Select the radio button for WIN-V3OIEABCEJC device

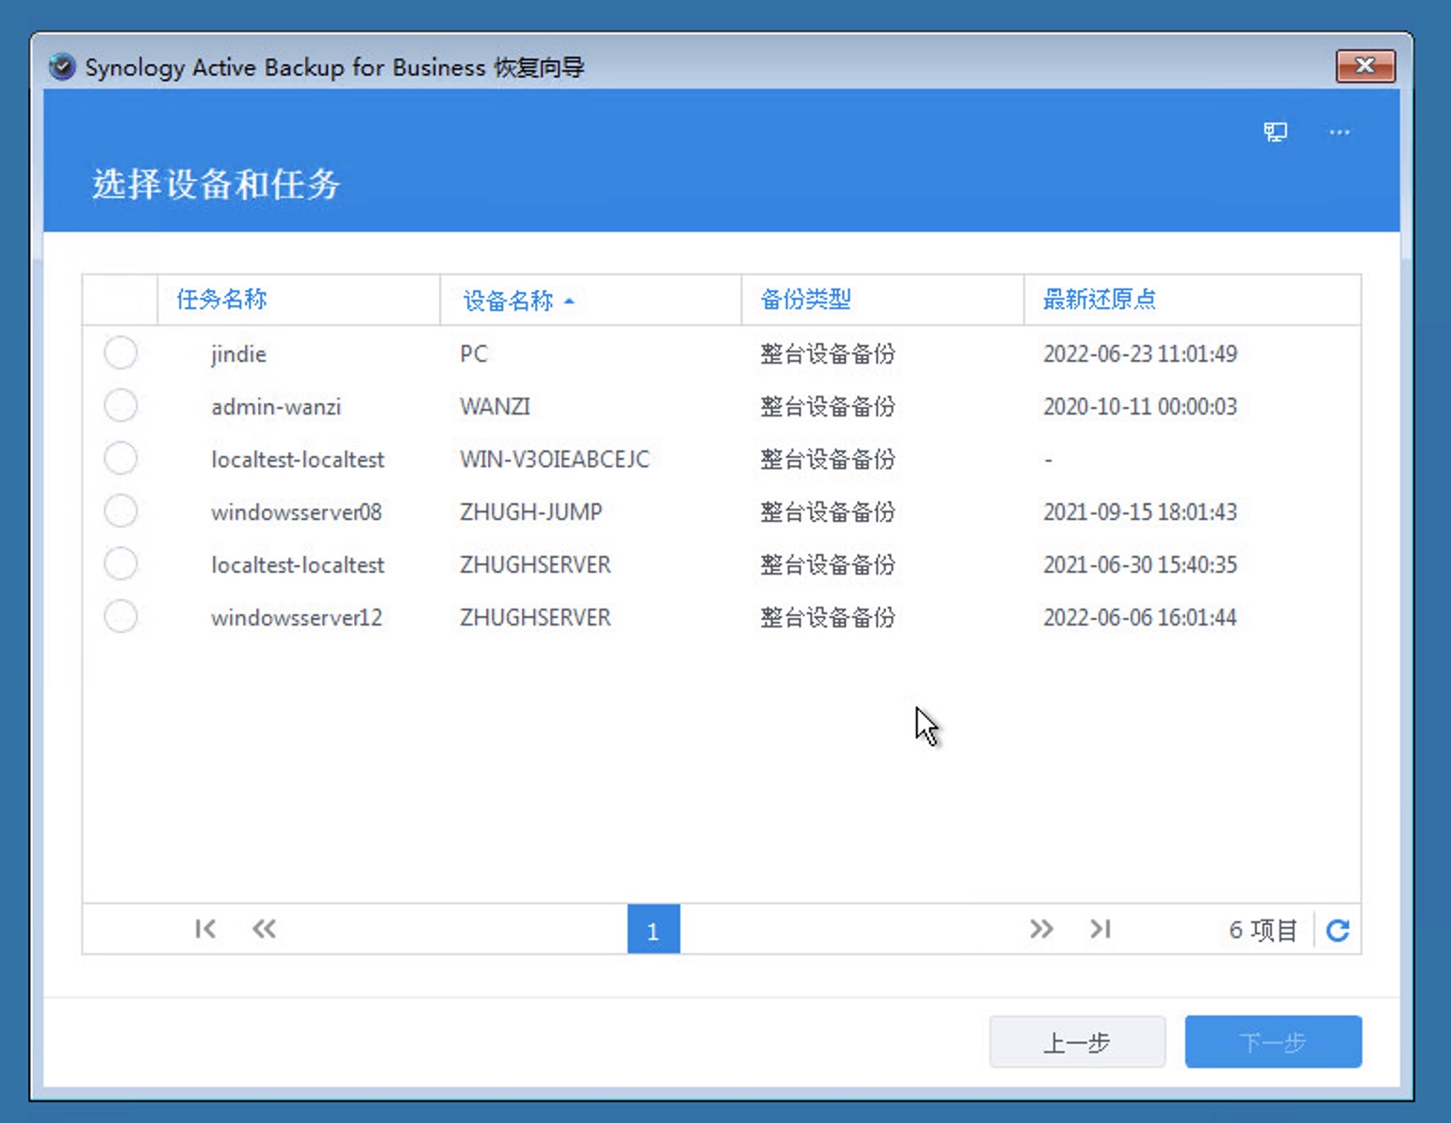click(121, 459)
